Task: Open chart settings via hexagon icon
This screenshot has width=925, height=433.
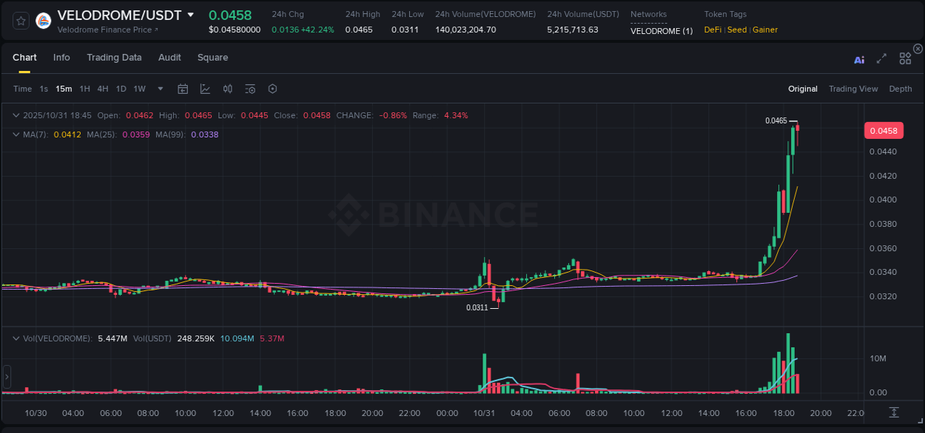Action: click(272, 89)
